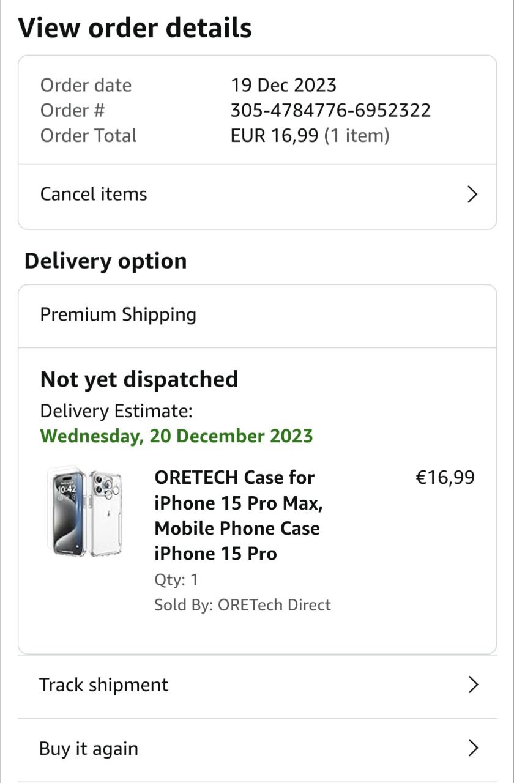Tap the €16,99 item price
This screenshot has width=514, height=783.
click(x=445, y=478)
